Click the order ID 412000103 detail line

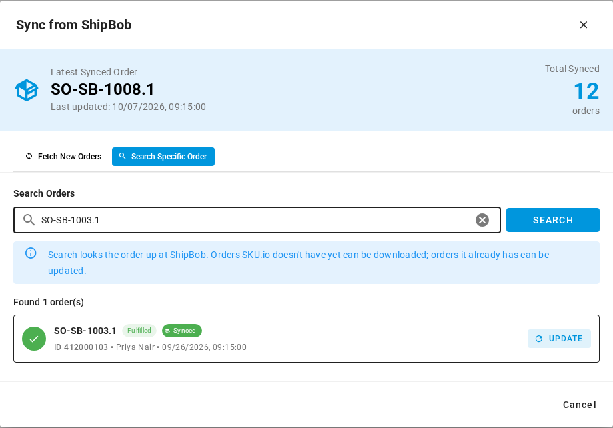[150, 347]
